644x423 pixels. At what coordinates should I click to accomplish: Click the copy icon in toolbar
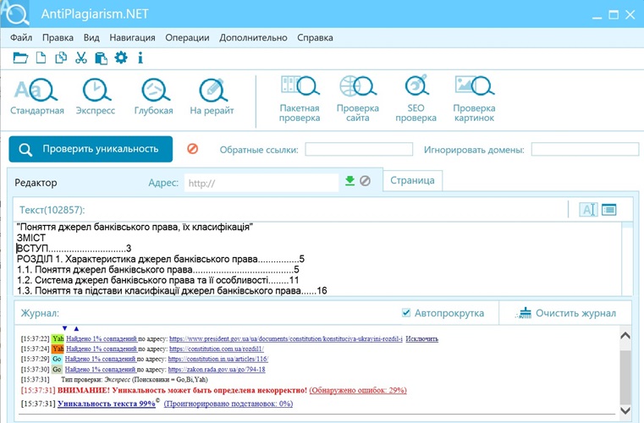pos(61,58)
